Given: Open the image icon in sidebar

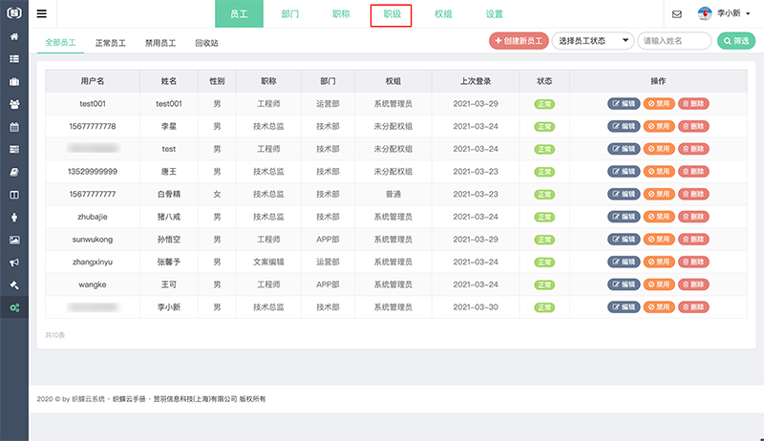Looking at the screenshot, I should pyautogui.click(x=14, y=240).
